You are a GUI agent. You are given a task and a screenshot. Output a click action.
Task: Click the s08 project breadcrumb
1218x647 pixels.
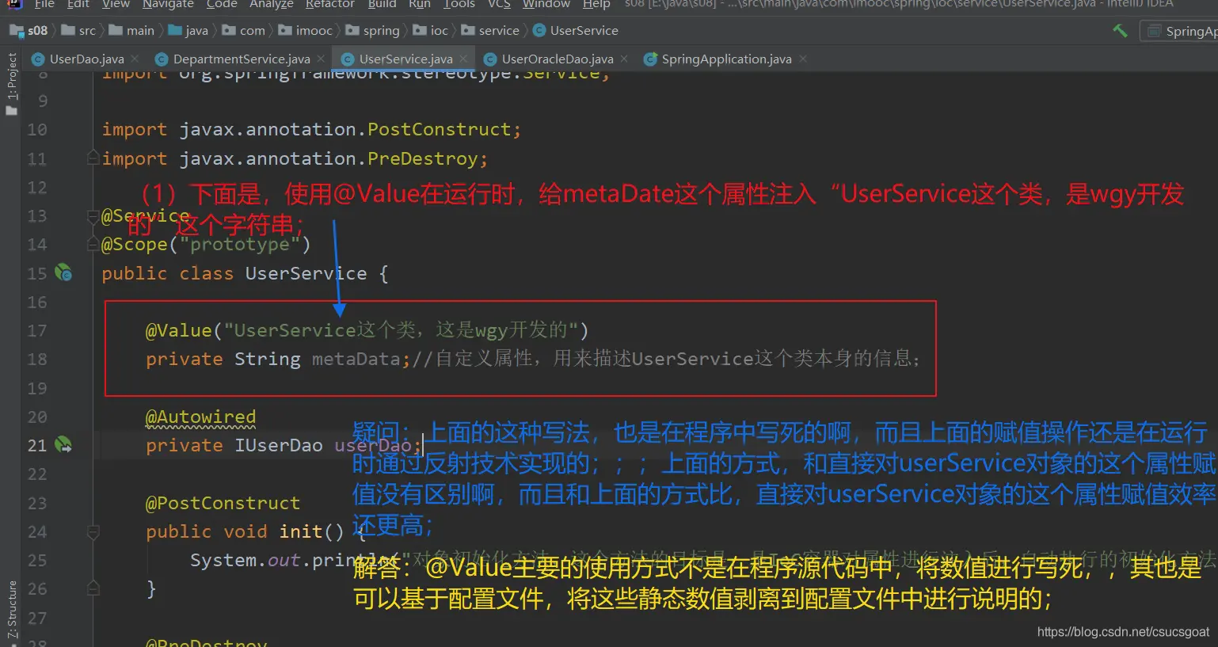pyautogui.click(x=29, y=31)
